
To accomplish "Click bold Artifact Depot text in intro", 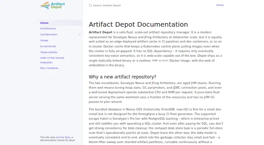I will [101, 32].
